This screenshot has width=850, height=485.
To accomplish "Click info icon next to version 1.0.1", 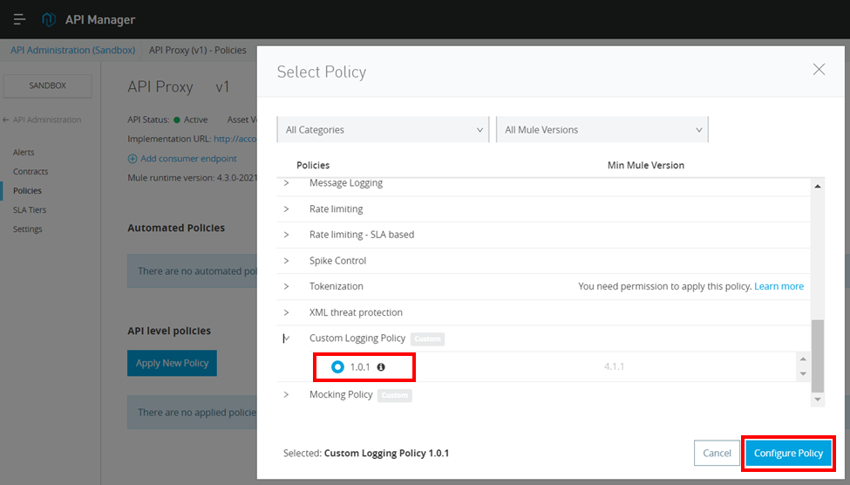I will click(381, 367).
